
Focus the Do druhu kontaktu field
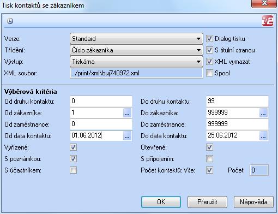237,101
